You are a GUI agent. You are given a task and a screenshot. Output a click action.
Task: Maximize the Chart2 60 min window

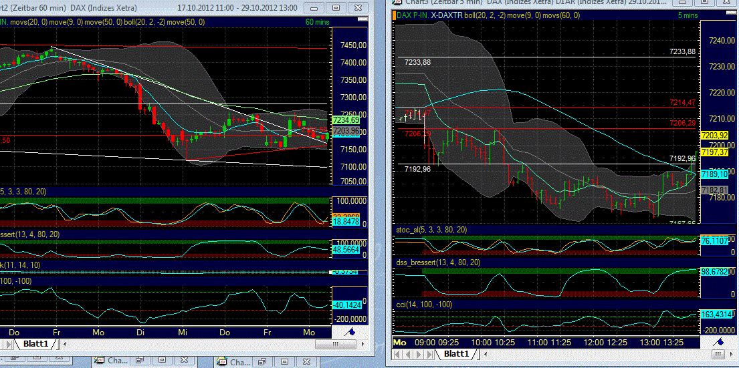(336, 8)
